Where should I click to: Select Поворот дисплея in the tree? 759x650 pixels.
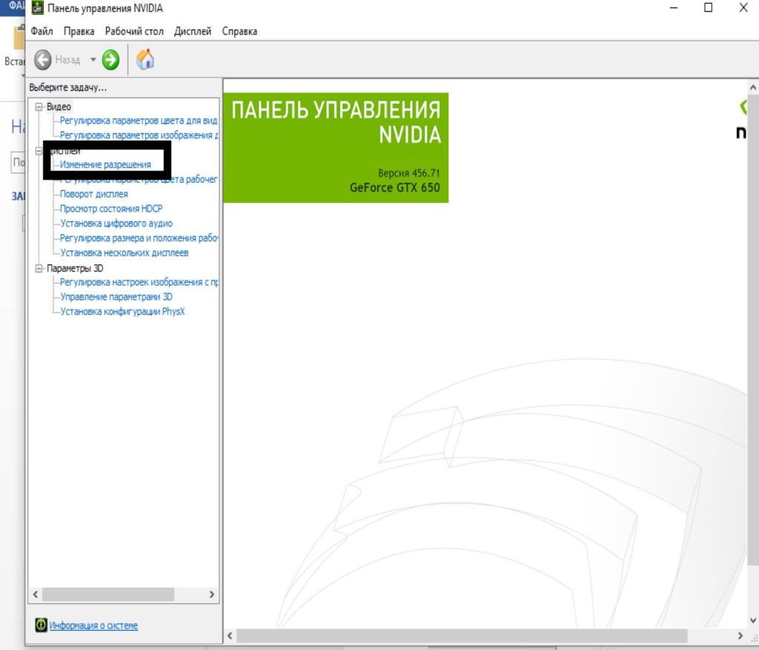[x=94, y=194]
